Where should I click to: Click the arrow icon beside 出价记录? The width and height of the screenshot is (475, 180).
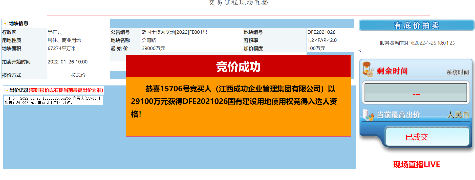pos(7,90)
